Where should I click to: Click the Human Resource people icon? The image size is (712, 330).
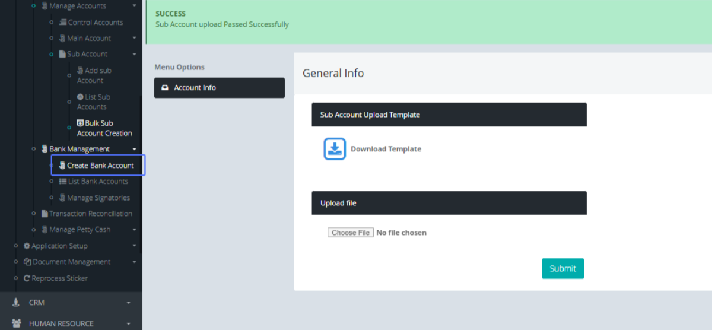(16, 323)
